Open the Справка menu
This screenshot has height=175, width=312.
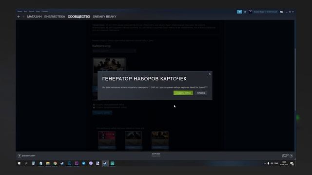point(45,12)
